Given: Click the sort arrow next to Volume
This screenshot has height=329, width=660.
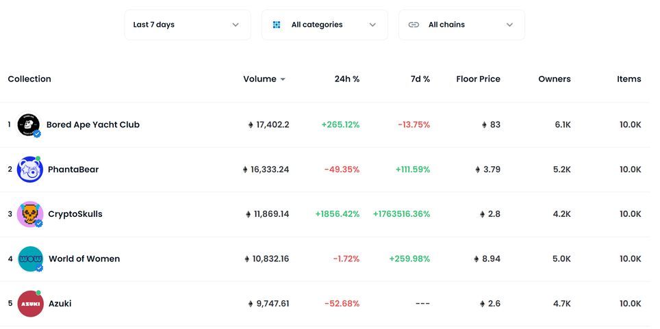Looking at the screenshot, I should [283, 79].
